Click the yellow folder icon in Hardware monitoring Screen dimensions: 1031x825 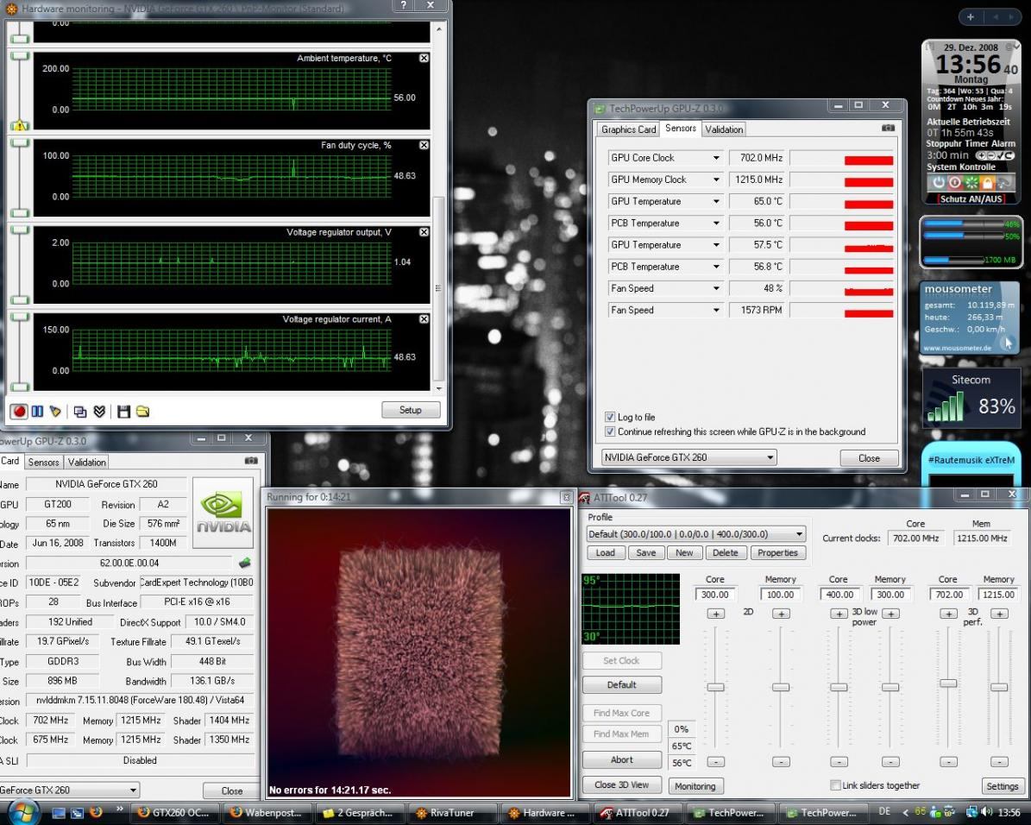pyautogui.click(x=142, y=411)
